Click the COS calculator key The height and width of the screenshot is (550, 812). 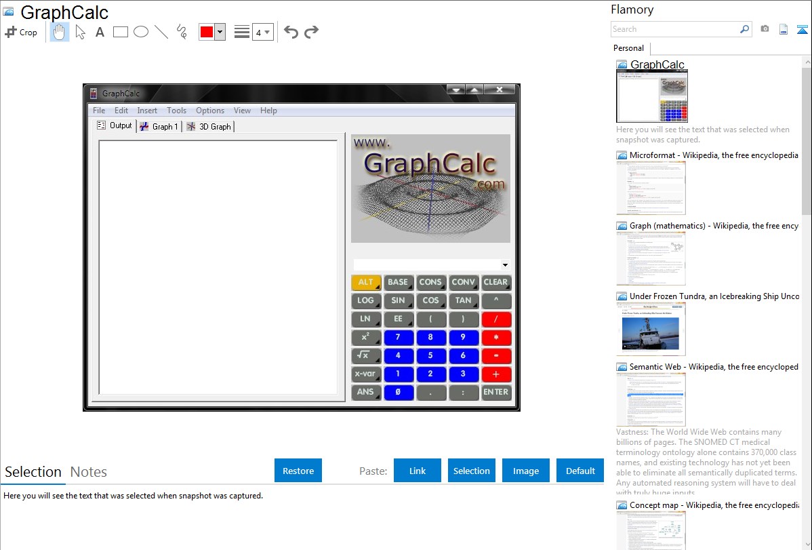click(x=431, y=300)
